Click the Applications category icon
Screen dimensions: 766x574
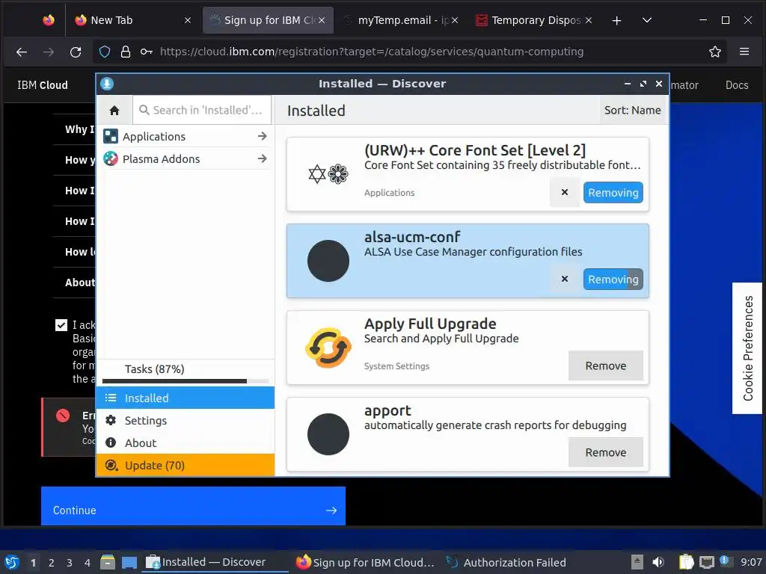click(x=111, y=136)
